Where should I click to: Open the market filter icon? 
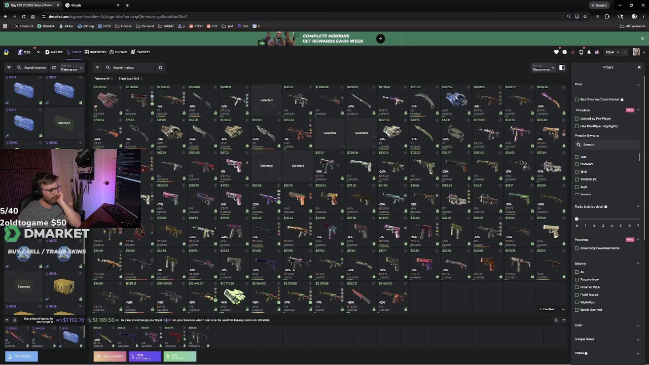pos(97,67)
